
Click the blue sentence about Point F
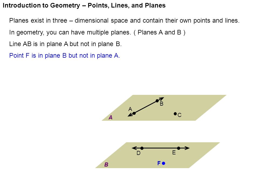[64, 56]
